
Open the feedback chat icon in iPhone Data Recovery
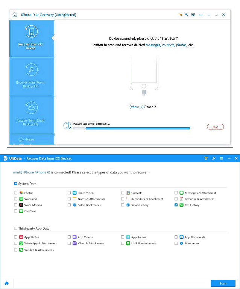[193, 14]
